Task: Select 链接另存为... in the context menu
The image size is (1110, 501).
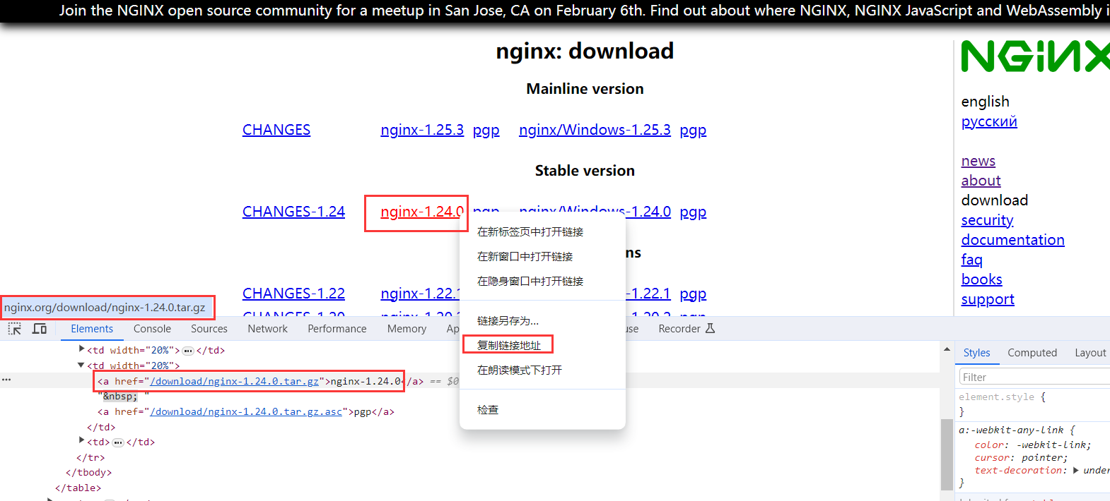Action: pyautogui.click(x=542, y=321)
